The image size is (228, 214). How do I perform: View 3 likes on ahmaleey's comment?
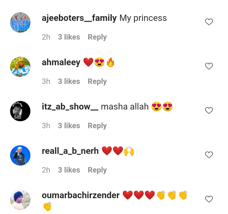pos(69,81)
